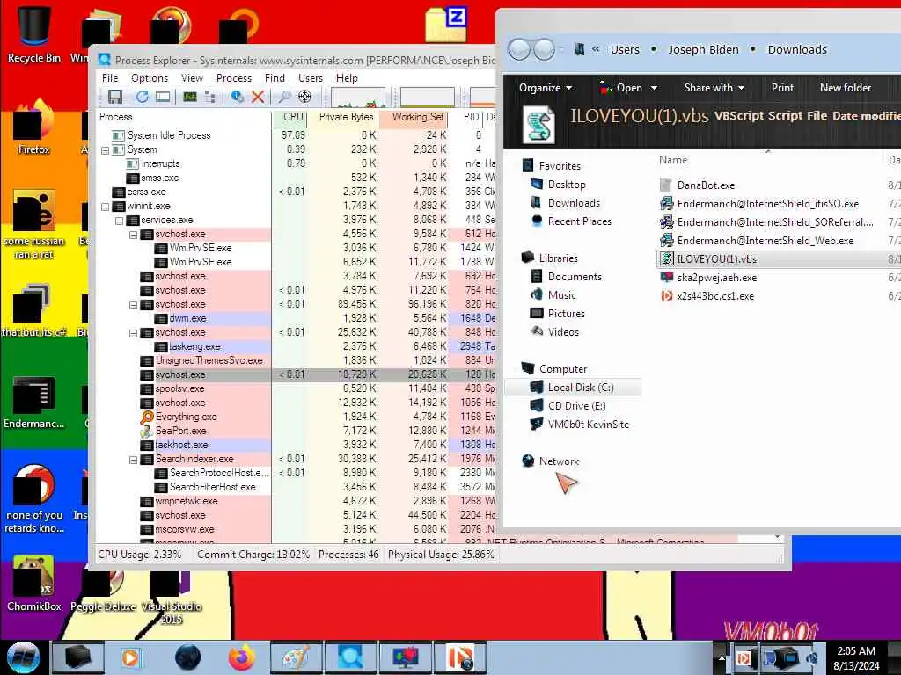Image resolution: width=901 pixels, height=675 pixels.
Task: Open the Users menu
Action: 311,78
